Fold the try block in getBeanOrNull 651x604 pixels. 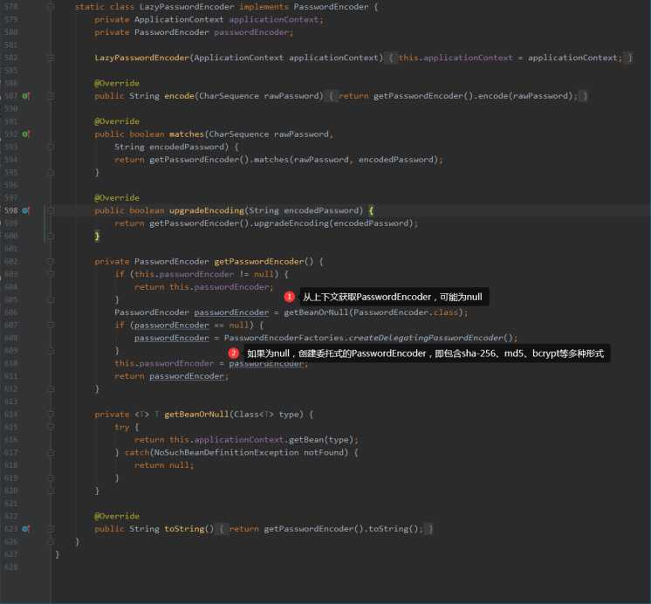click(51, 427)
